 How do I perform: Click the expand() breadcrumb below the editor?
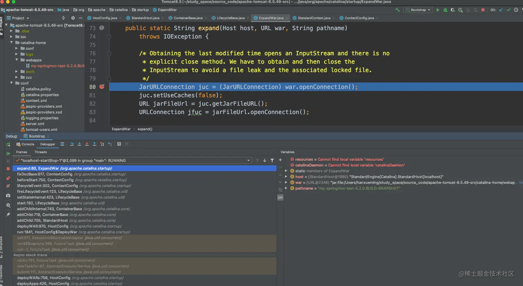coord(145,129)
